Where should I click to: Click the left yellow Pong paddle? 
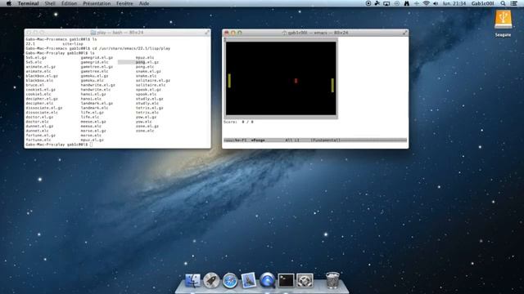click(229, 80)
